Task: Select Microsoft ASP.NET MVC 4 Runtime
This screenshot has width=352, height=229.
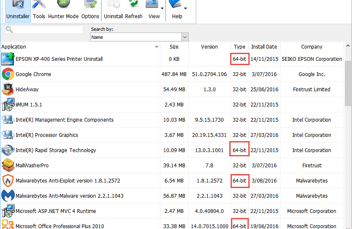Action: tap(56, 211)
